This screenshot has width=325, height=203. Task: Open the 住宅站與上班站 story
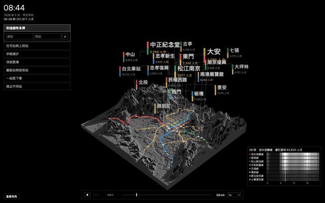coord(37,46)
